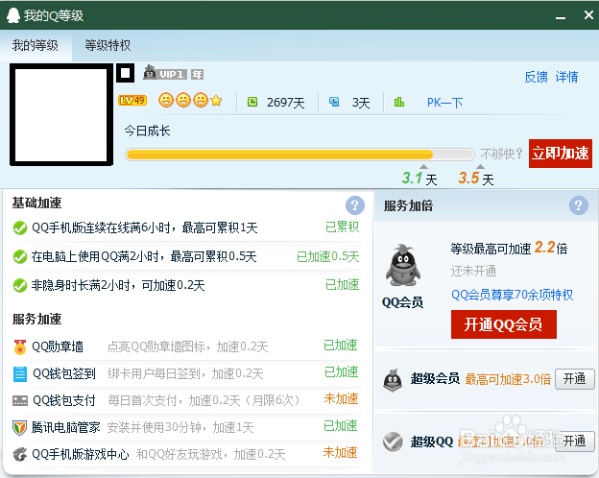The width and height of the screenshot is (599, 478).
Task: Click the green active days clock icon
Action: [252, 102]
